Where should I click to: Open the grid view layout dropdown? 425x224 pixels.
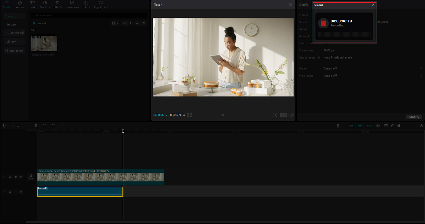pos(115,23)
